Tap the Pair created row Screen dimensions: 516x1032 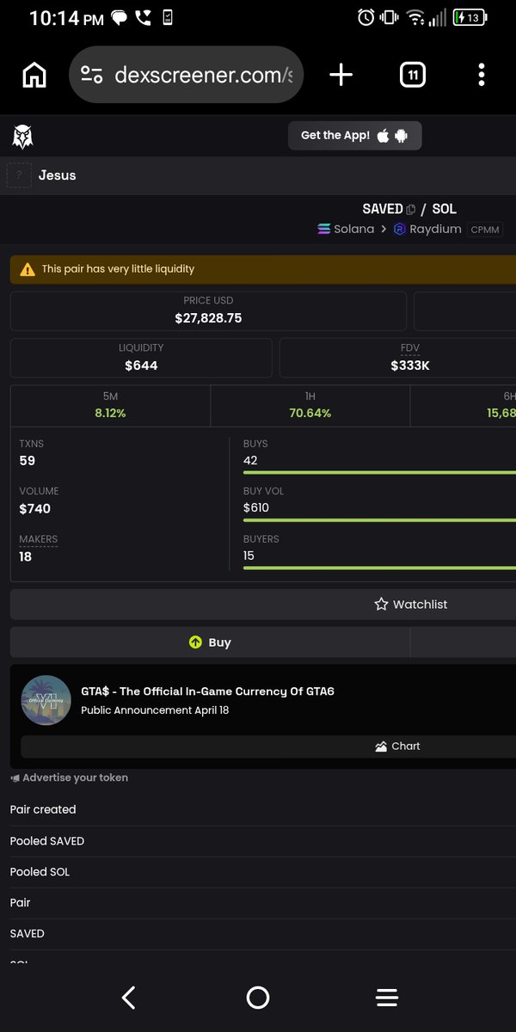(x=263, y=809)
